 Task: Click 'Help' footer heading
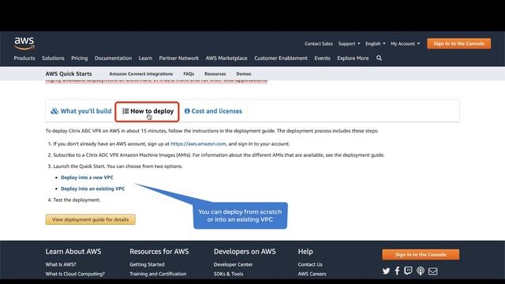[305, 252]
